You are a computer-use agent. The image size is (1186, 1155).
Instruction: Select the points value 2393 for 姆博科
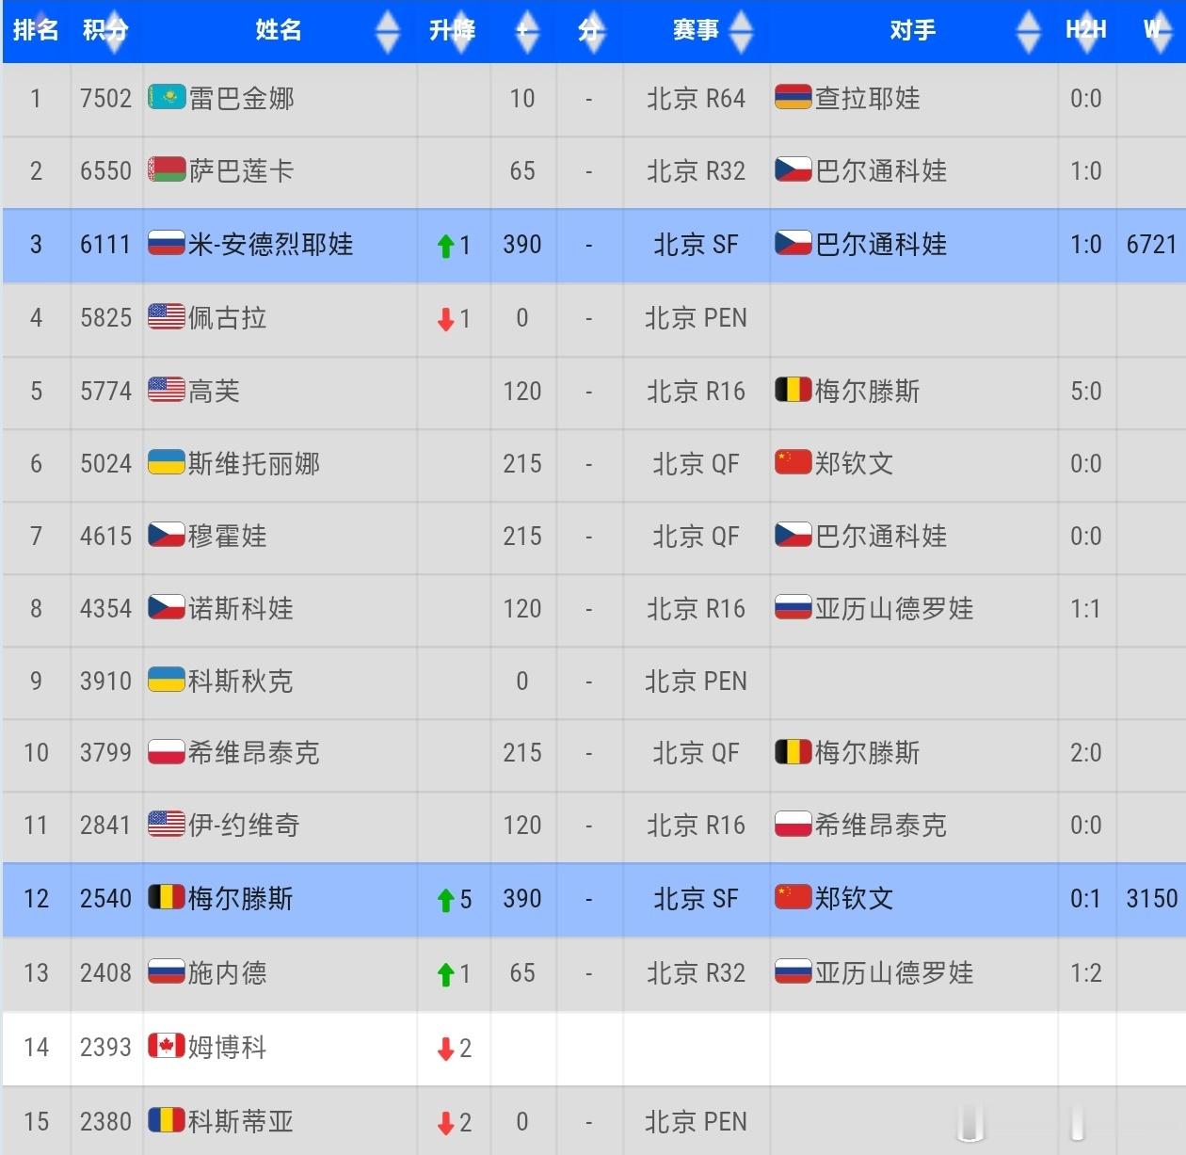(105, 1047)
